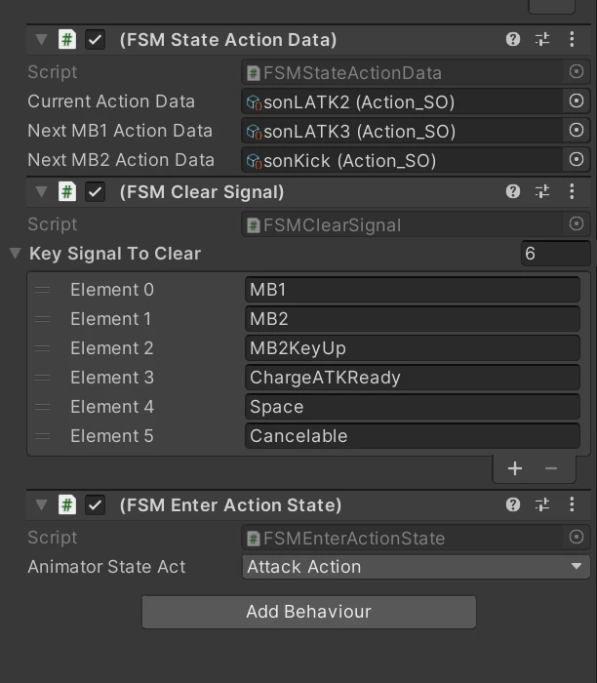The height and width of the screenshot is (683, 597).
Task: Open help for FSM State Action Data
Action: click(x=512, y=40)
